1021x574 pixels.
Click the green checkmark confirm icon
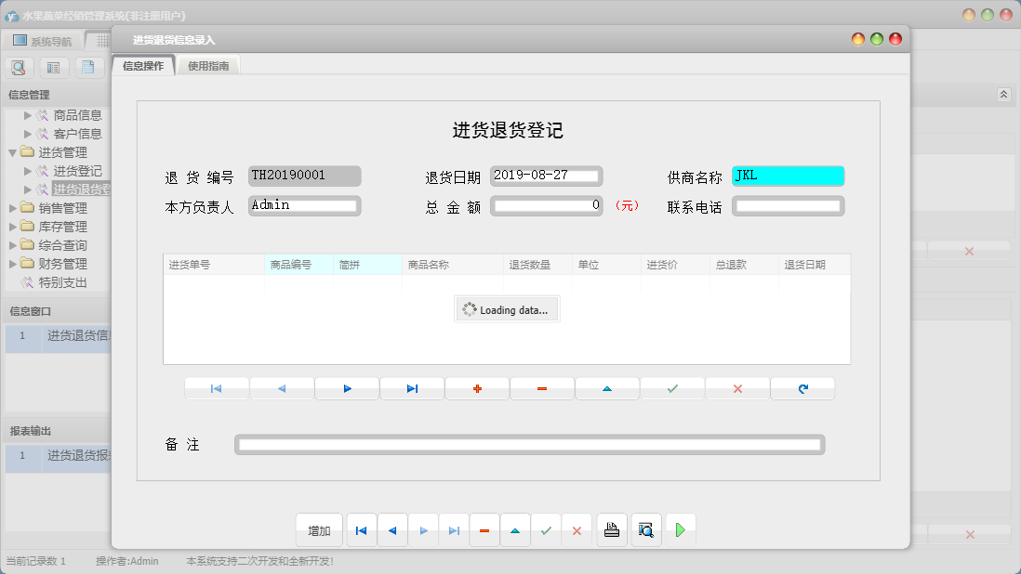[x=672, y=388]
